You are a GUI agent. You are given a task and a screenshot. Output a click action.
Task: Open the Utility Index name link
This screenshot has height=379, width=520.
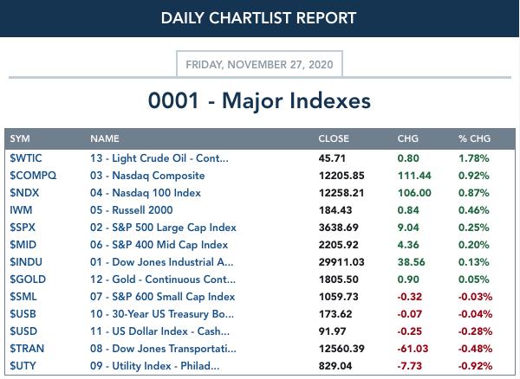[x=154, y=366]
